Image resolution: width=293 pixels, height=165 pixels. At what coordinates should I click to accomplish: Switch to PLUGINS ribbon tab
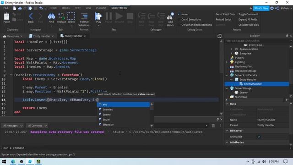coord(101,8)
